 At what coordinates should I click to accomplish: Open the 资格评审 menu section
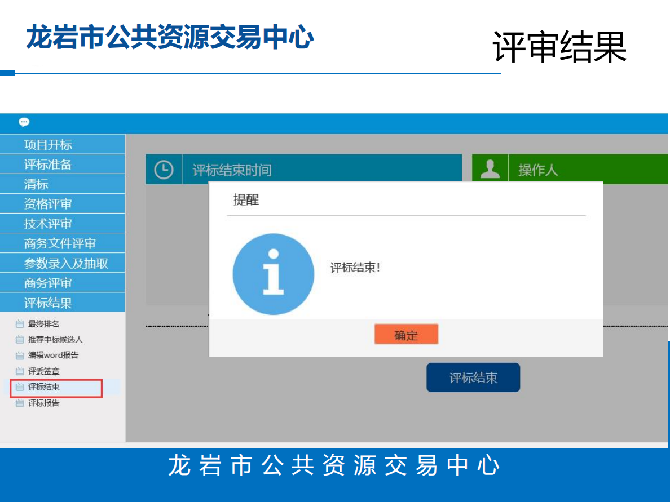click(x=63, y=203)
